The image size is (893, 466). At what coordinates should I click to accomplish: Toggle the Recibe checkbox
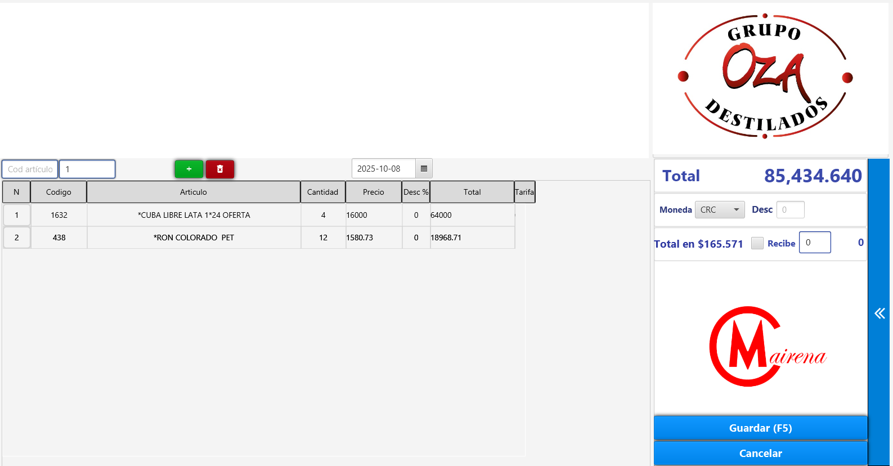pos(757,243)
